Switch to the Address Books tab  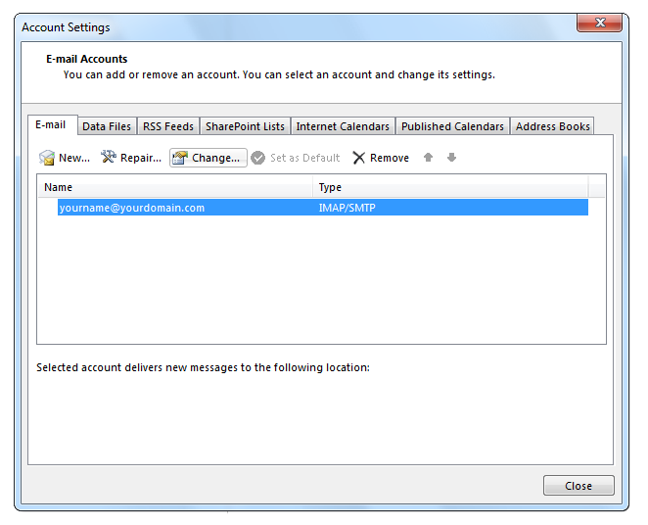pyautogui.click(x=552, y=126)
